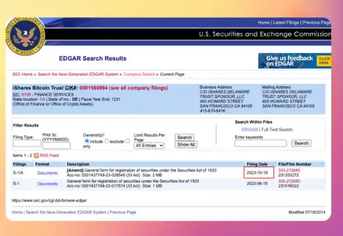Image resolution: width=343 pixels, height=236 pixels.
Task: Click the Enter keywords text field
Action: pos(261,143)
